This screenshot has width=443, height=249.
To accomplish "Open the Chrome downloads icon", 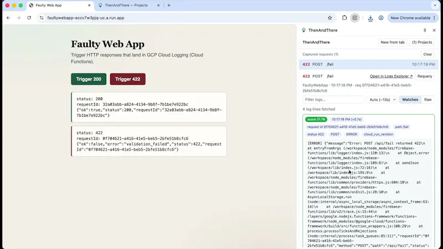I will coord(370,18).
